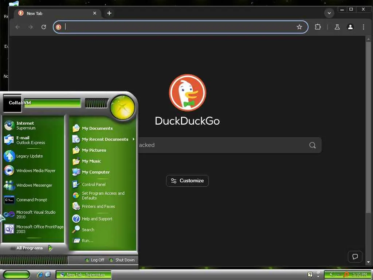Click the scrollbar down arrow

tap(368, 262)
